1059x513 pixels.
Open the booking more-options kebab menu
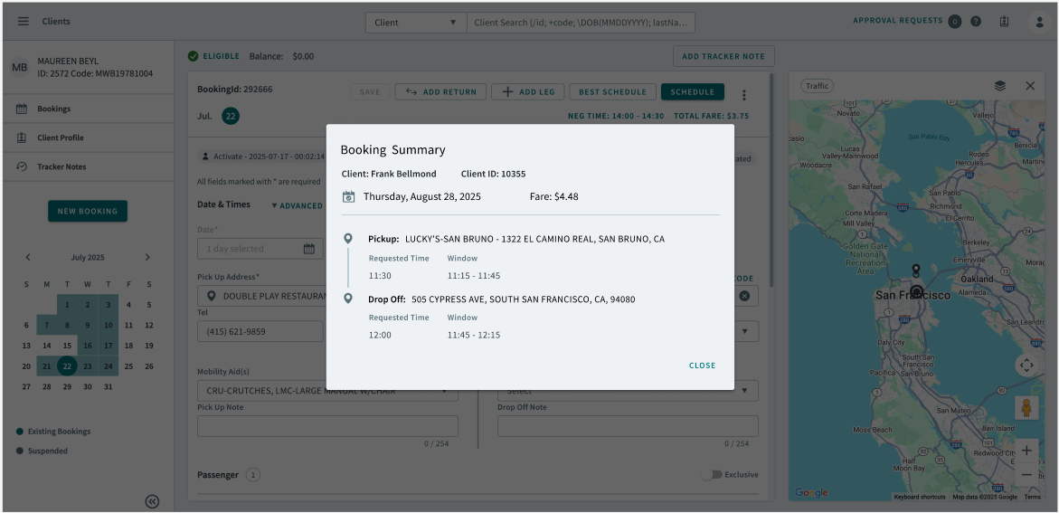click(744, 95)
